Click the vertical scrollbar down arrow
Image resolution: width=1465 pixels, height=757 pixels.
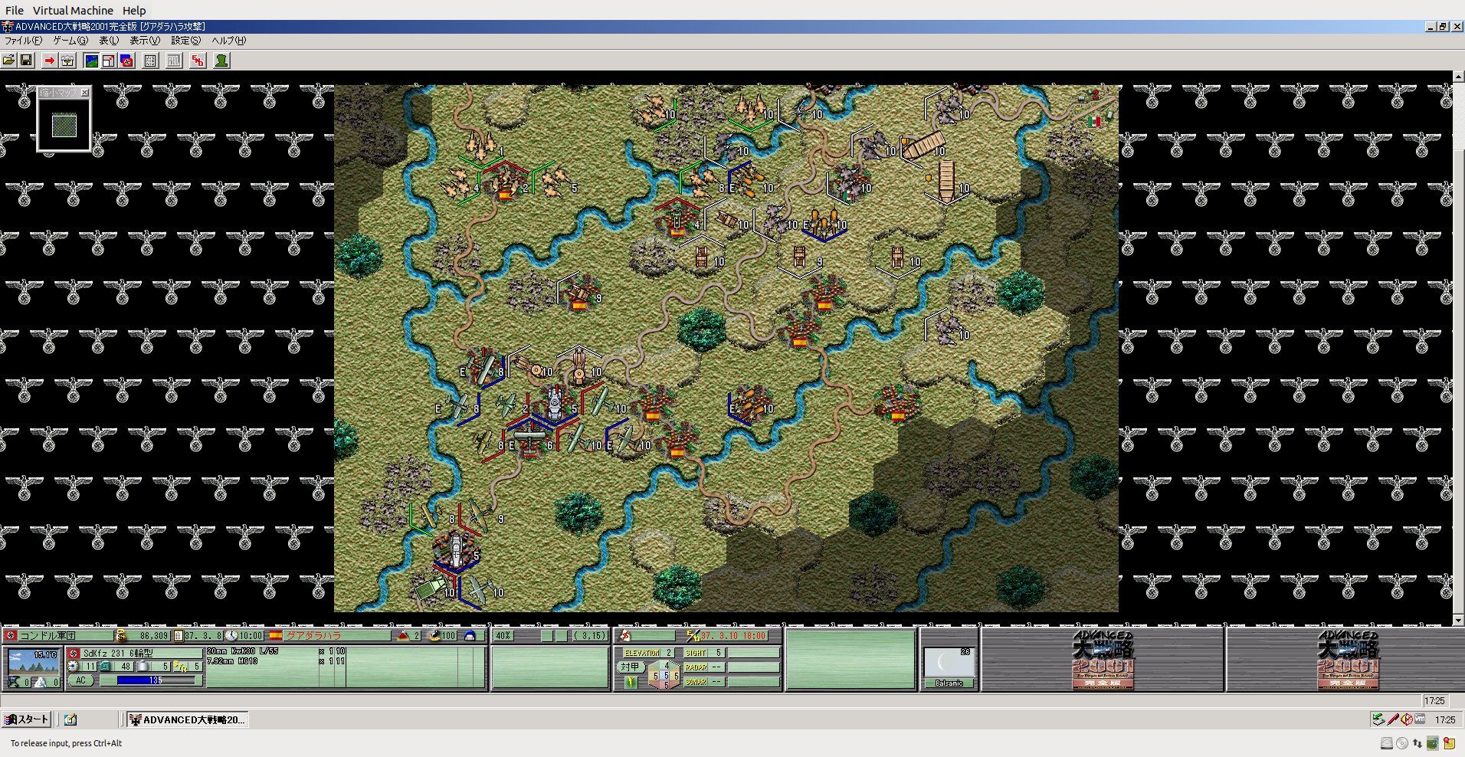click(1458, 620)
